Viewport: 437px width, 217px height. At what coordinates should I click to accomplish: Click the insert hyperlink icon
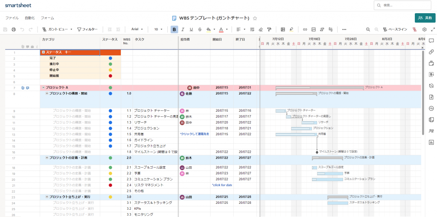[x=305, y=29]
